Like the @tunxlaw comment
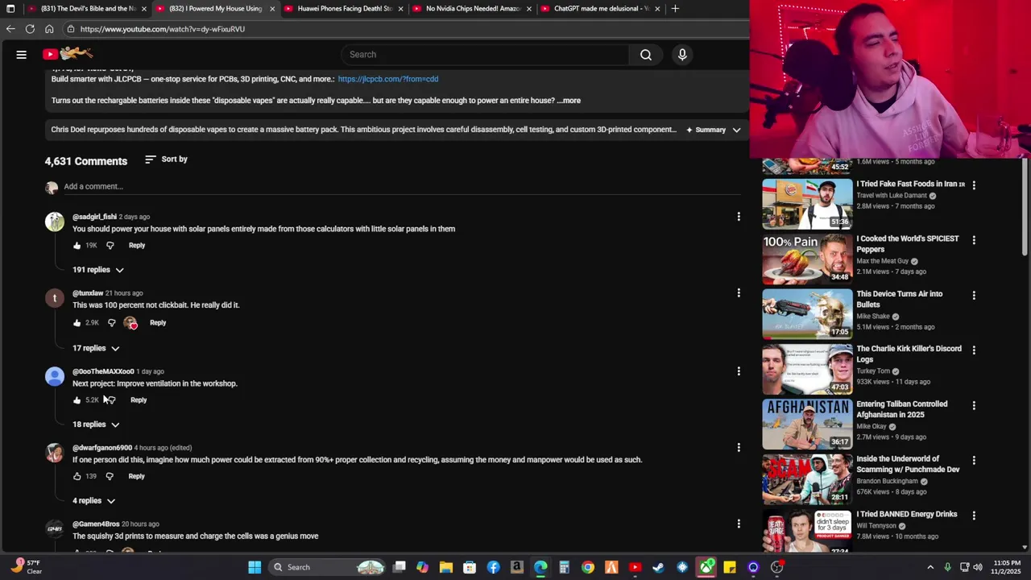Viewport: 1031px width, 580px height. tap(77, 323)
